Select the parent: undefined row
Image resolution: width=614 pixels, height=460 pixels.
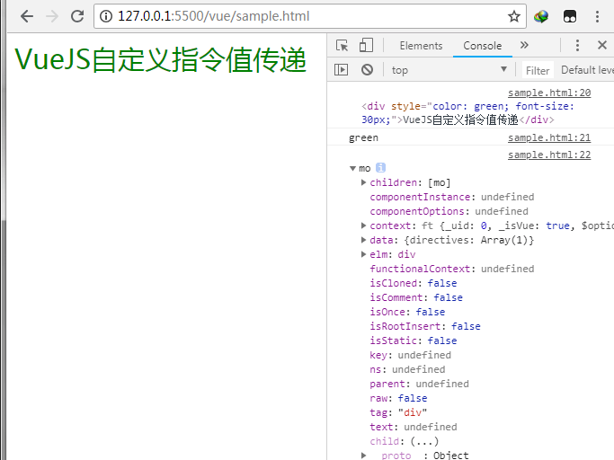(x=419, y=384)
